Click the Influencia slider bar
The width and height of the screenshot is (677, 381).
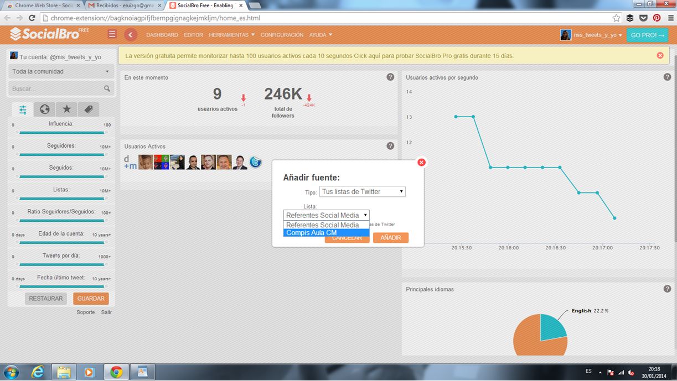point(61,133)
